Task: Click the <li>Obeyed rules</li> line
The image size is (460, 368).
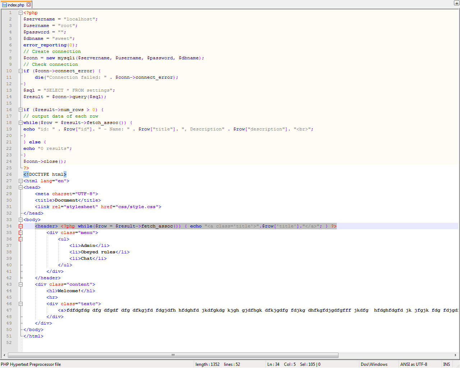Action: point(100,252)
